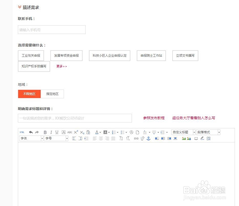The height and width of the screenshot is (206, 239).
Task: Apply subscript formatting
Action: pyautogui.click(x=82, y=132)
